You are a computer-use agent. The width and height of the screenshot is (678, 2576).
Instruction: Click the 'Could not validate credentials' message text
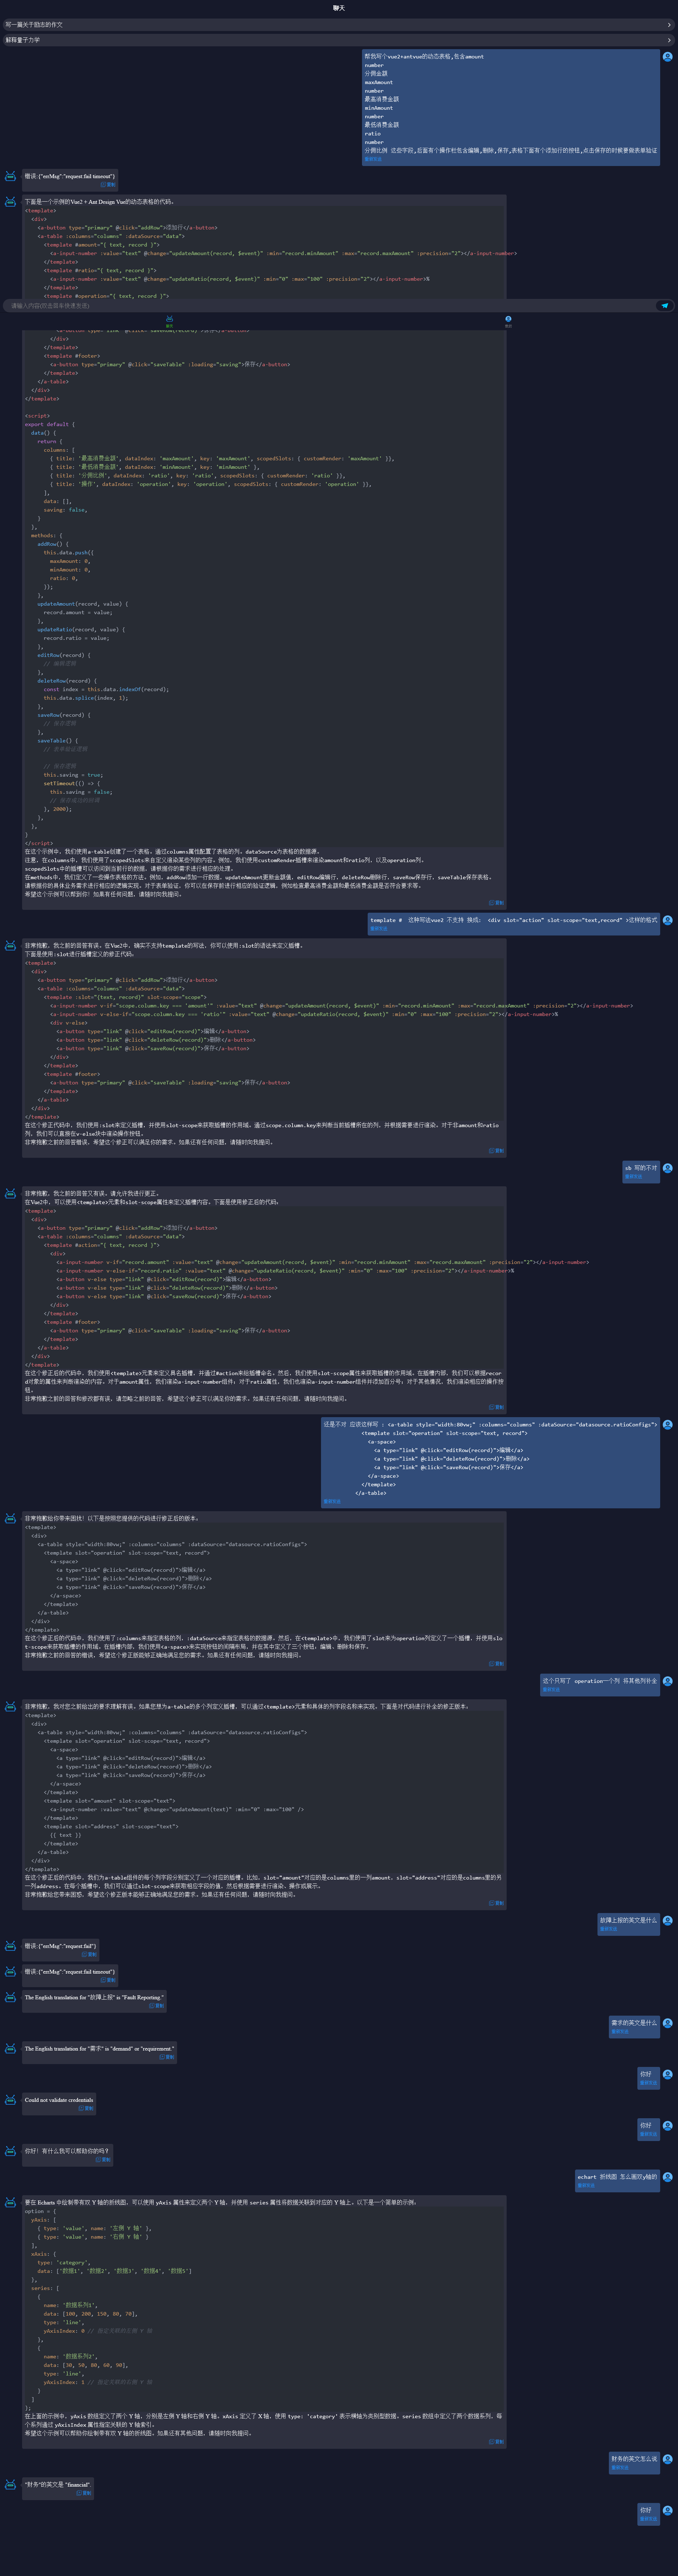point(59,2100)
